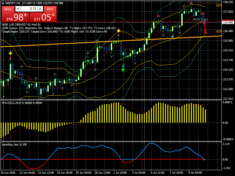Image resolution: width=235 pixels, height=176 pixels.
Task: Click the cyan X marker above green arrow
Action: click(x=123, y=66)
